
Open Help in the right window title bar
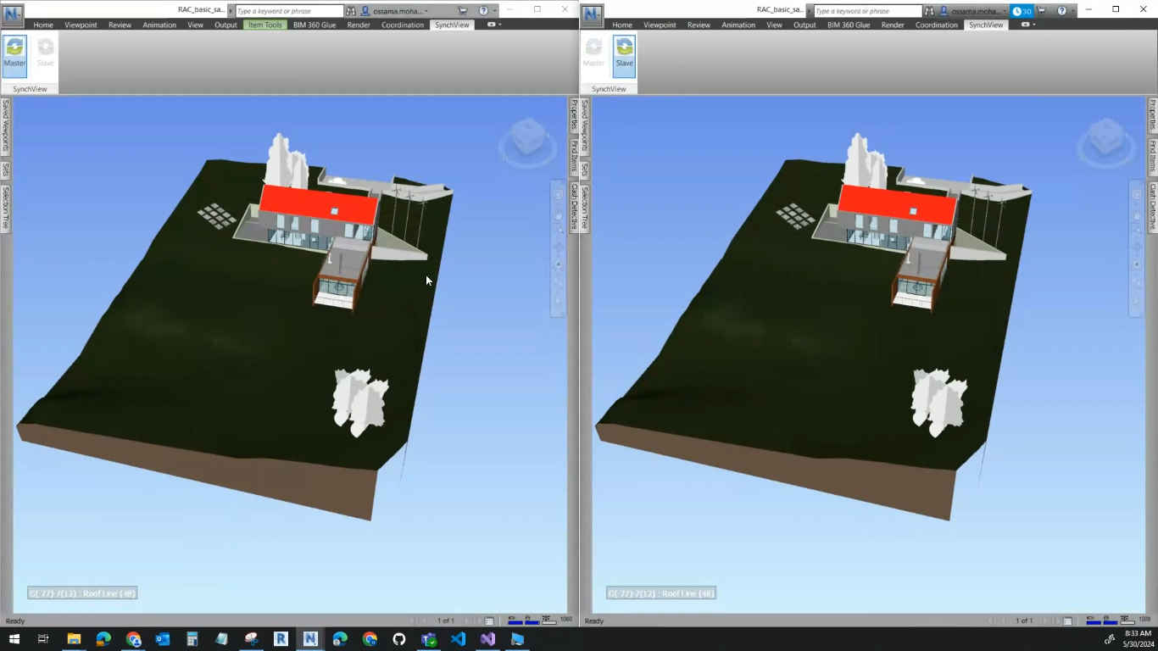point(1062,11)
